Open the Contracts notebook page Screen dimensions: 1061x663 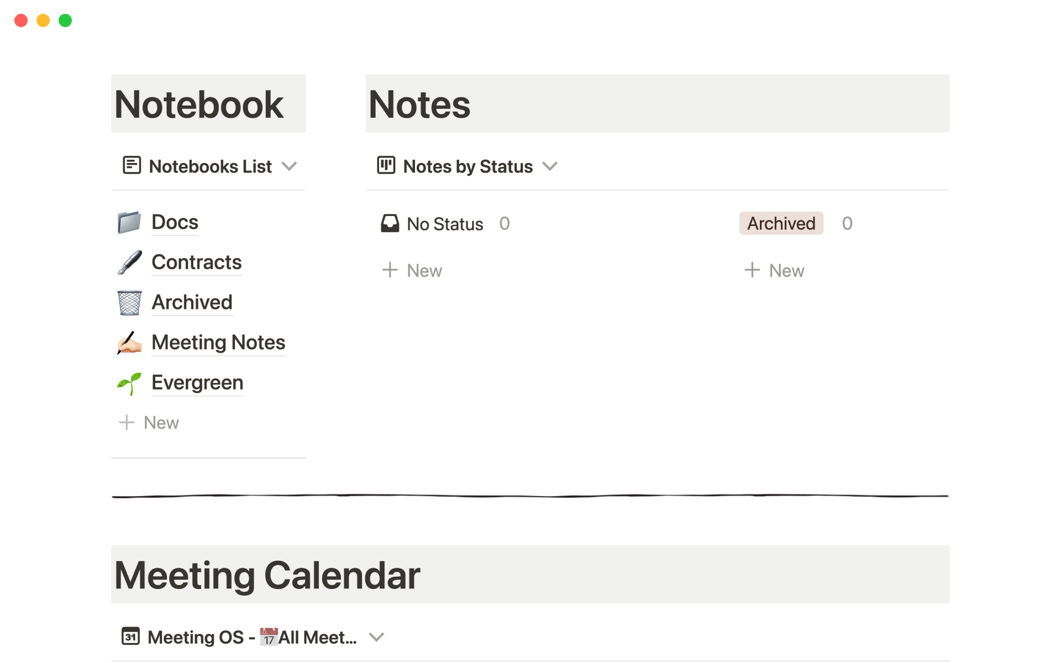click(196, 262)
